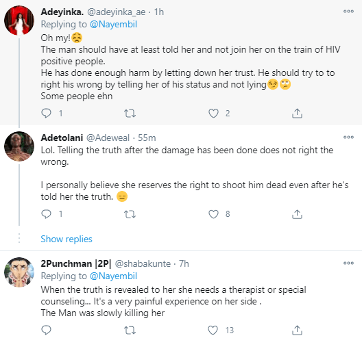Retweet 2Punchman's tweet
This screenshot has width=362, height=338.
coord(130,330)
